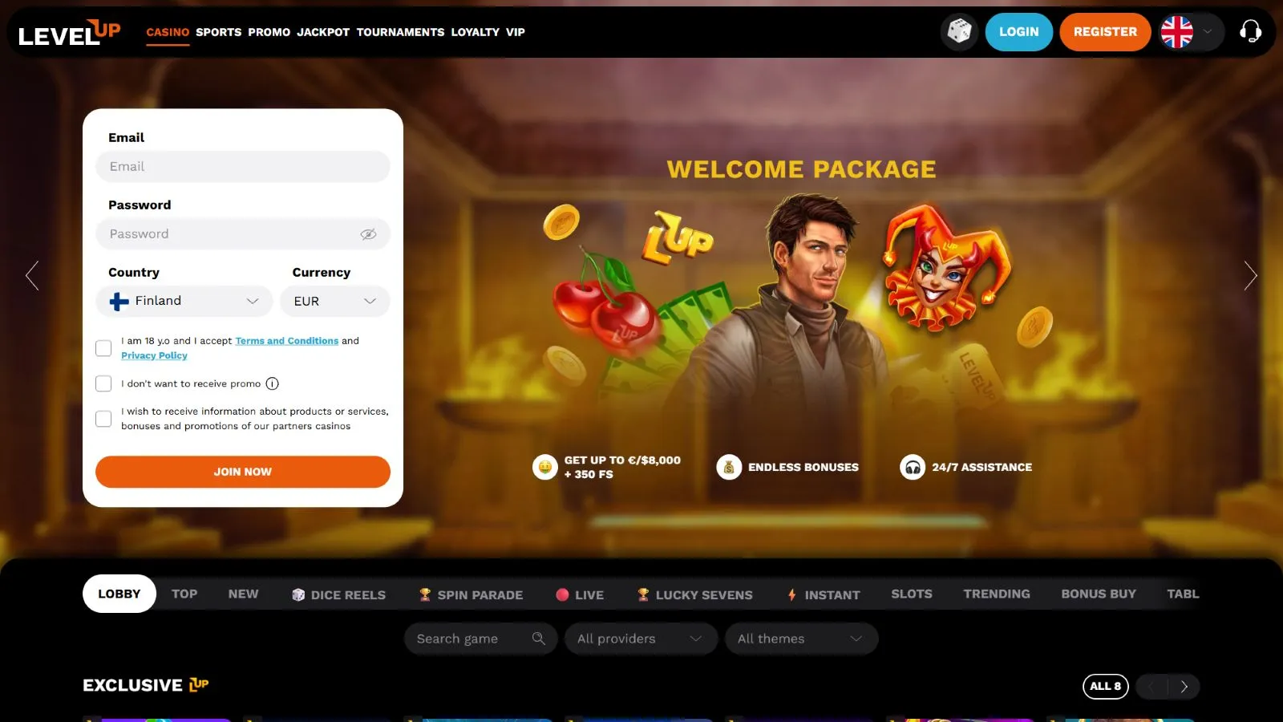The height and width of the screenshot is (722, 1283).
Task: Open live support headset icon
Action: (x=1250, y=32)
